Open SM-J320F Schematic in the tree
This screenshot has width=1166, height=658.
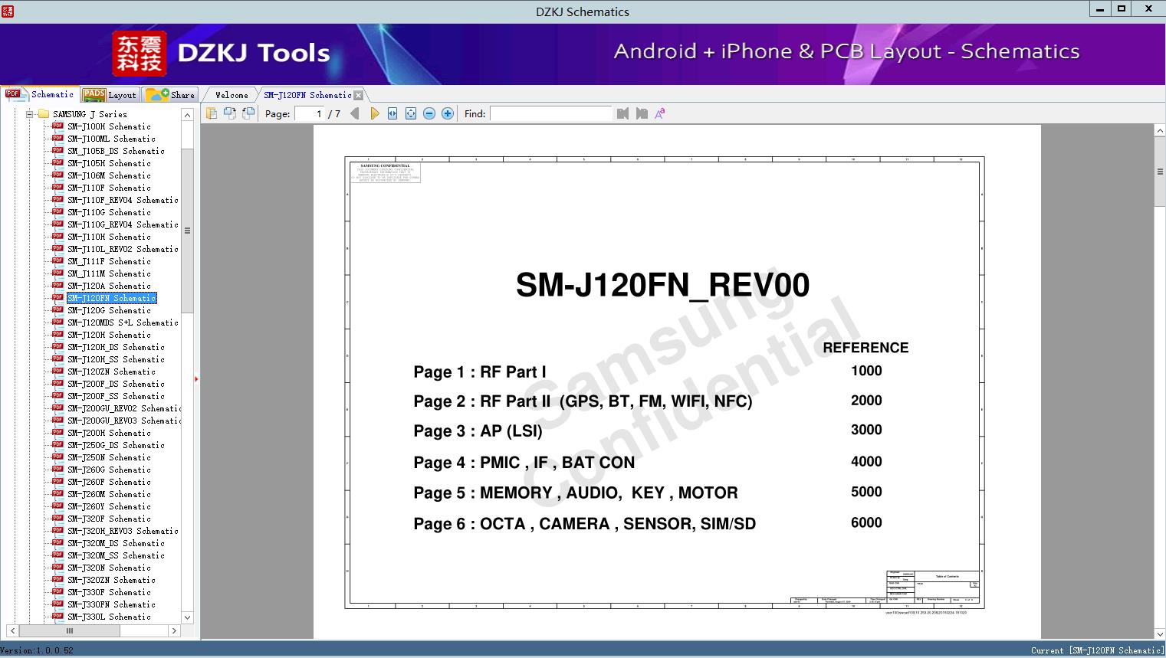point(109,519)
